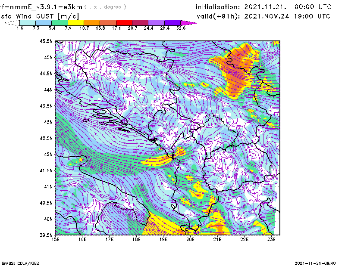Viewport: 345px width, 266px height.
Task: Click the light blue legend swatch (3.3–5.4)
Action: coord(44,23)
